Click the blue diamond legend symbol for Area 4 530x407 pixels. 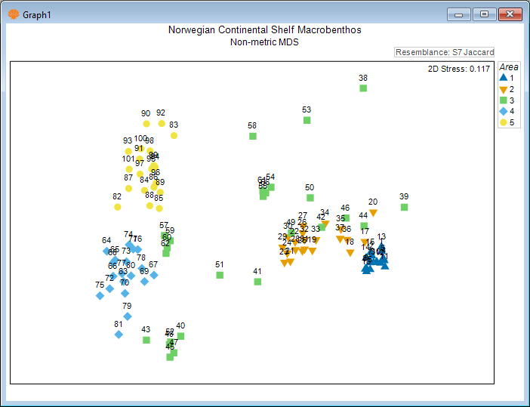point(503,111)
